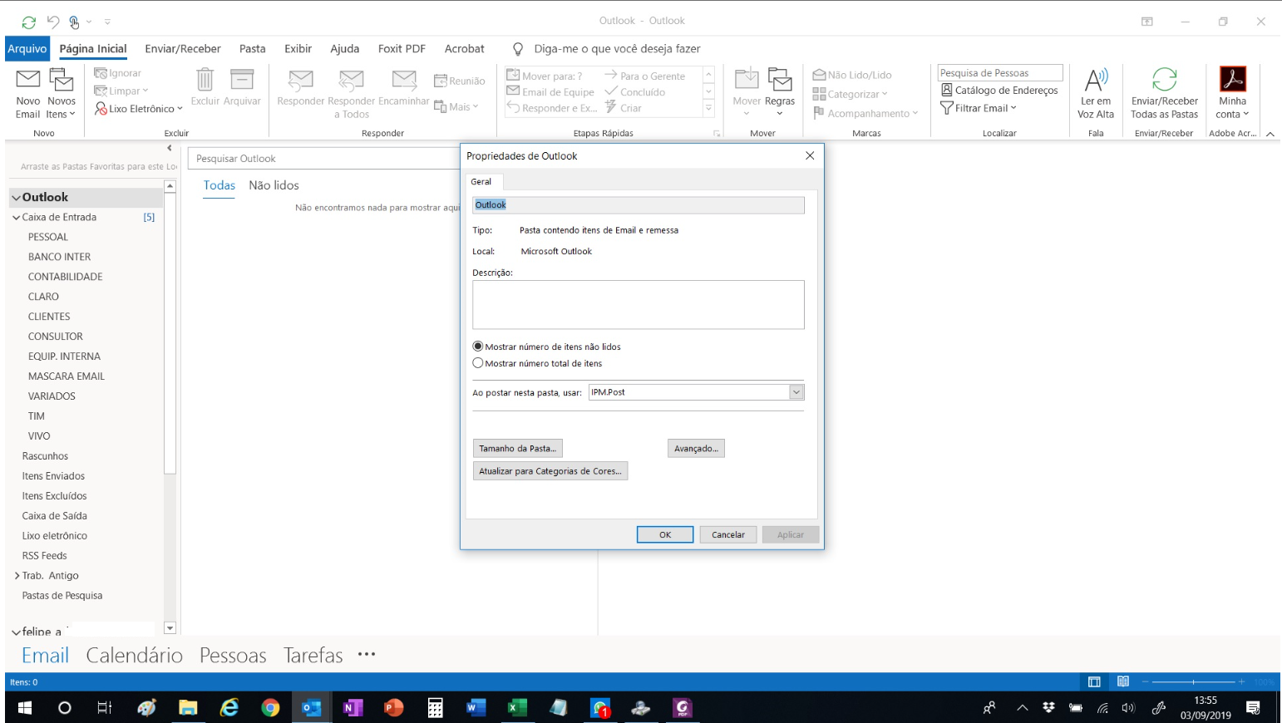
Task: Open the Mover folder icon
Action: (x=747, y=80)
